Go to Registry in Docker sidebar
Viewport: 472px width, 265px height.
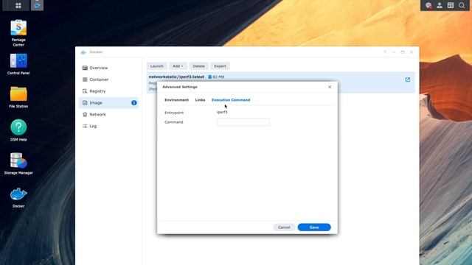pyautogui.click(x=108, y=91)
